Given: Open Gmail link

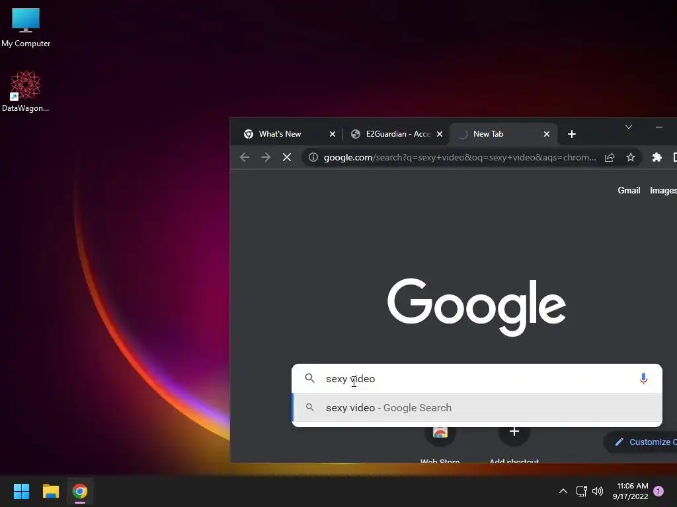Looking at the screenshot, I should (629, 190).
